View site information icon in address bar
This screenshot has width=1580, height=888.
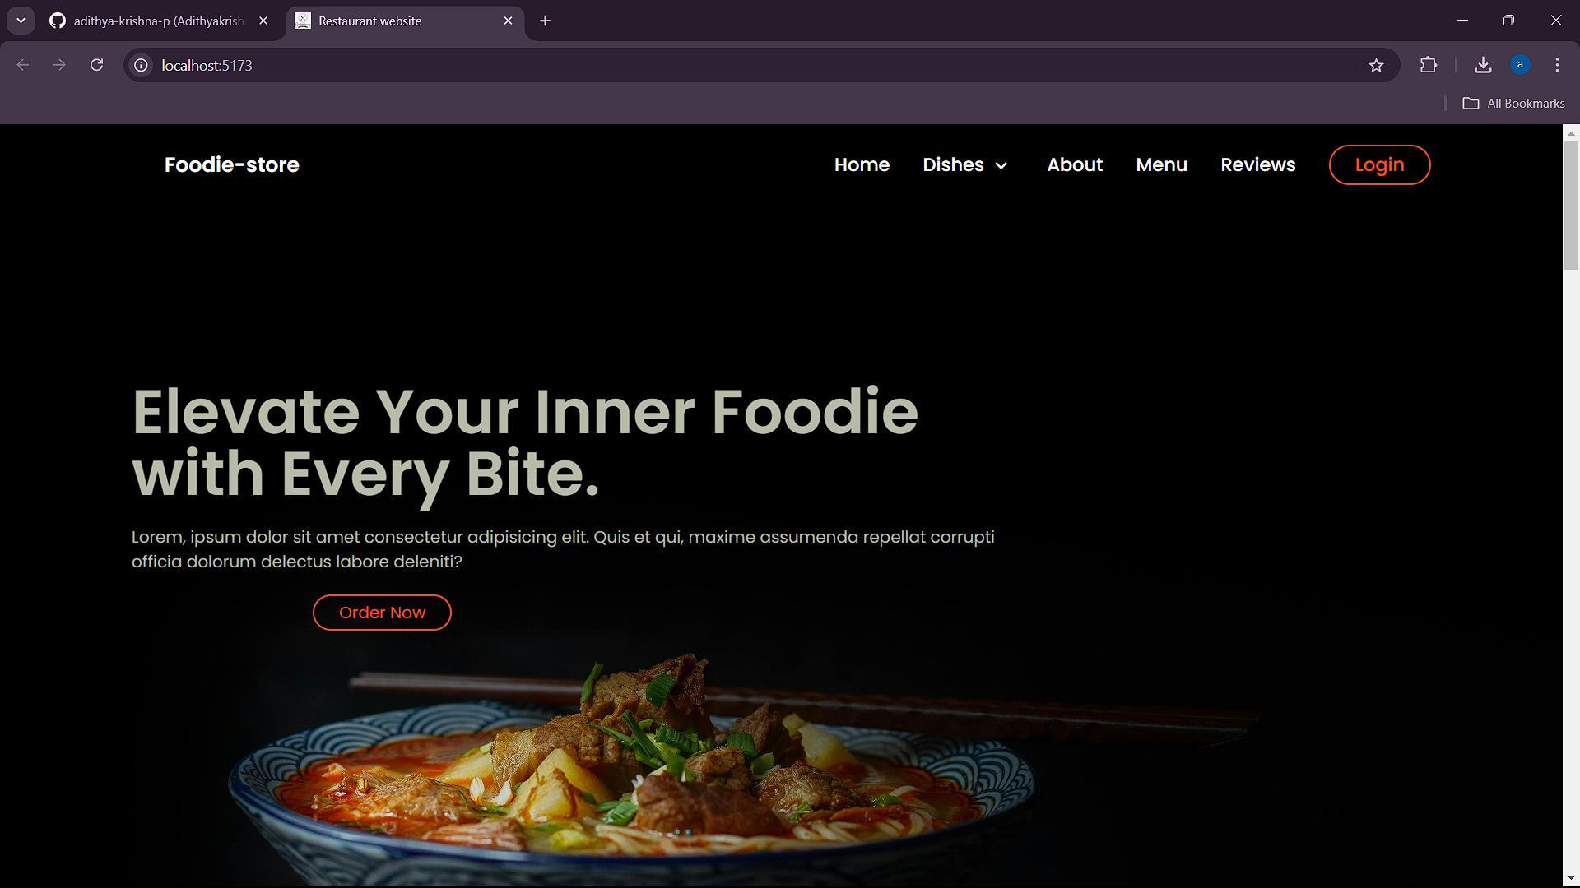142,65
